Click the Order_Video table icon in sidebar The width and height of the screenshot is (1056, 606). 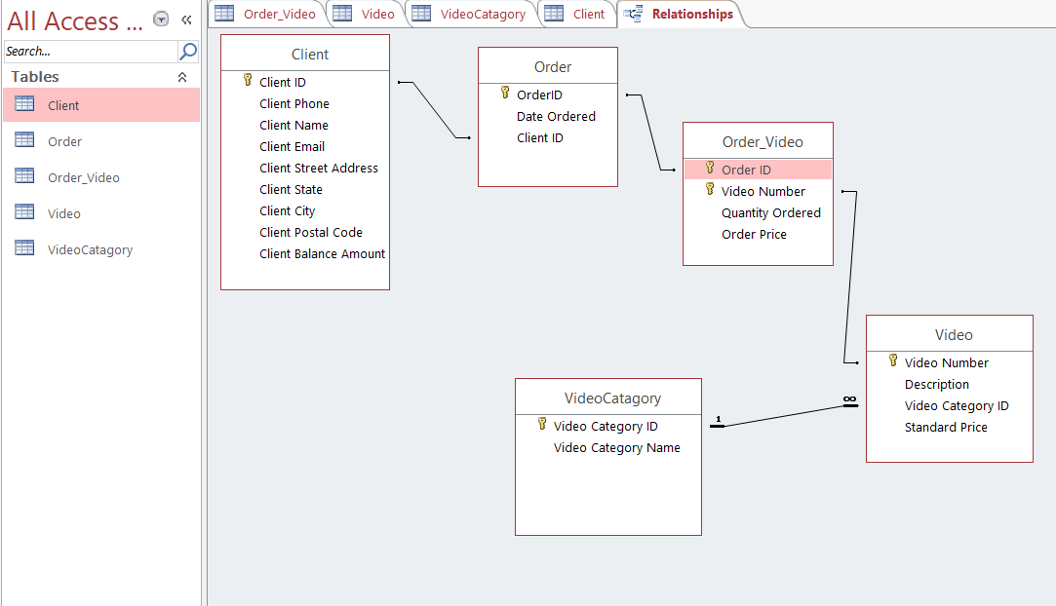[25, 177]
